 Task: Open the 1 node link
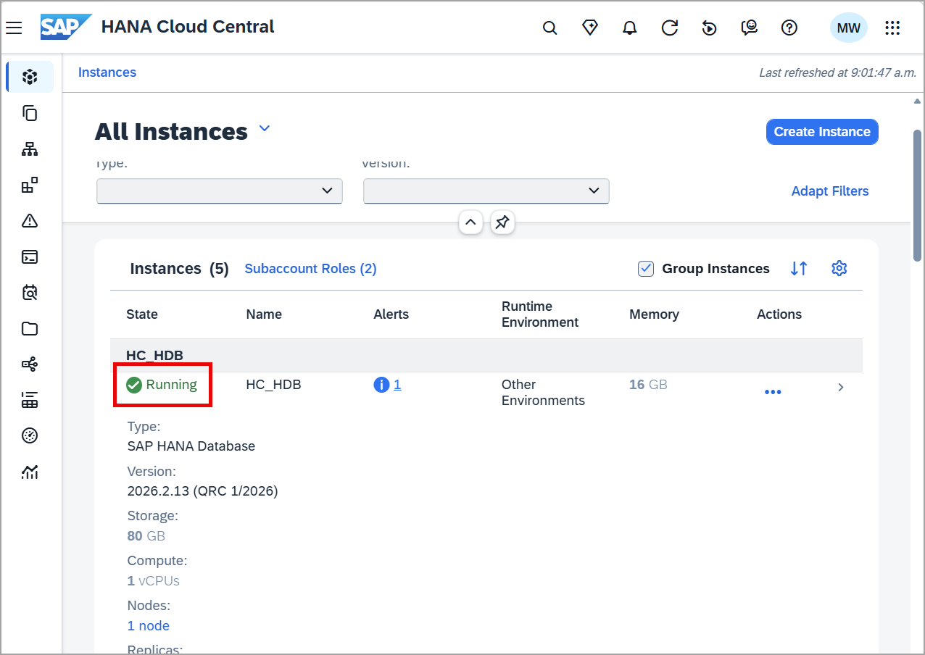tap(149, 626)
